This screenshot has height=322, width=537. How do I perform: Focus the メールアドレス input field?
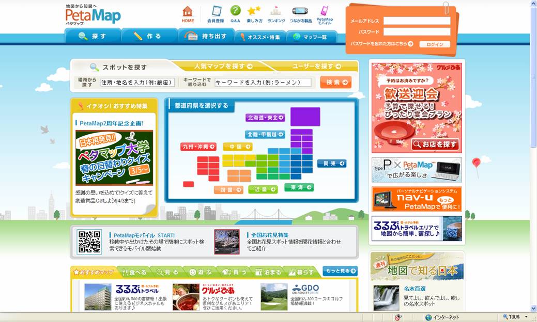[x=417, y=21]
